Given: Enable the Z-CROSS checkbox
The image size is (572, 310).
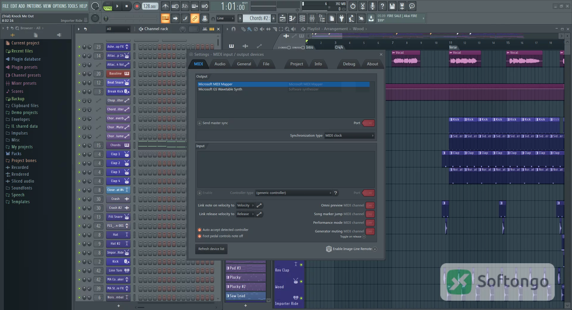Looking at the screenshot, I should coord(289,47).
